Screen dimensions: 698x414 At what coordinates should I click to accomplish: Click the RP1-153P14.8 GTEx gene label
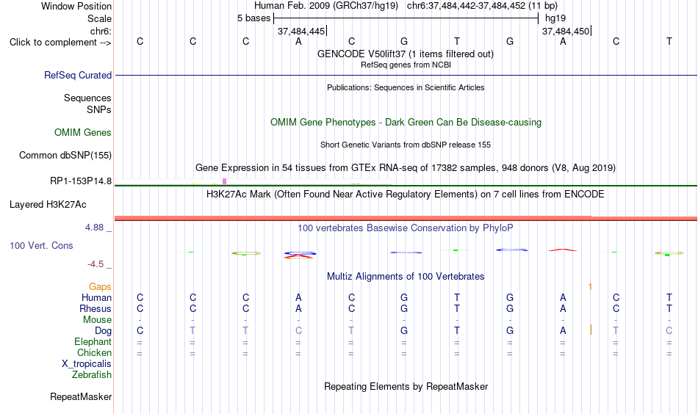coord(81,181)
